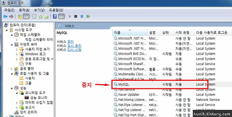
Task: Collapse the 작업 스케줄러 node
Action: tap(12, 35)
